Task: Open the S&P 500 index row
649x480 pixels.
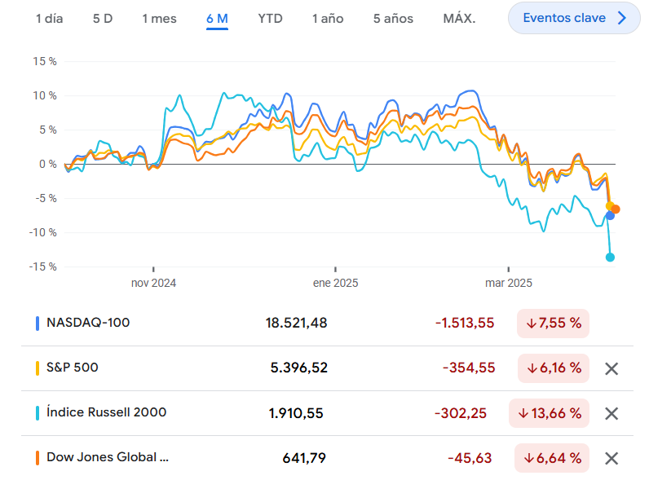Action: pos(327,368)
